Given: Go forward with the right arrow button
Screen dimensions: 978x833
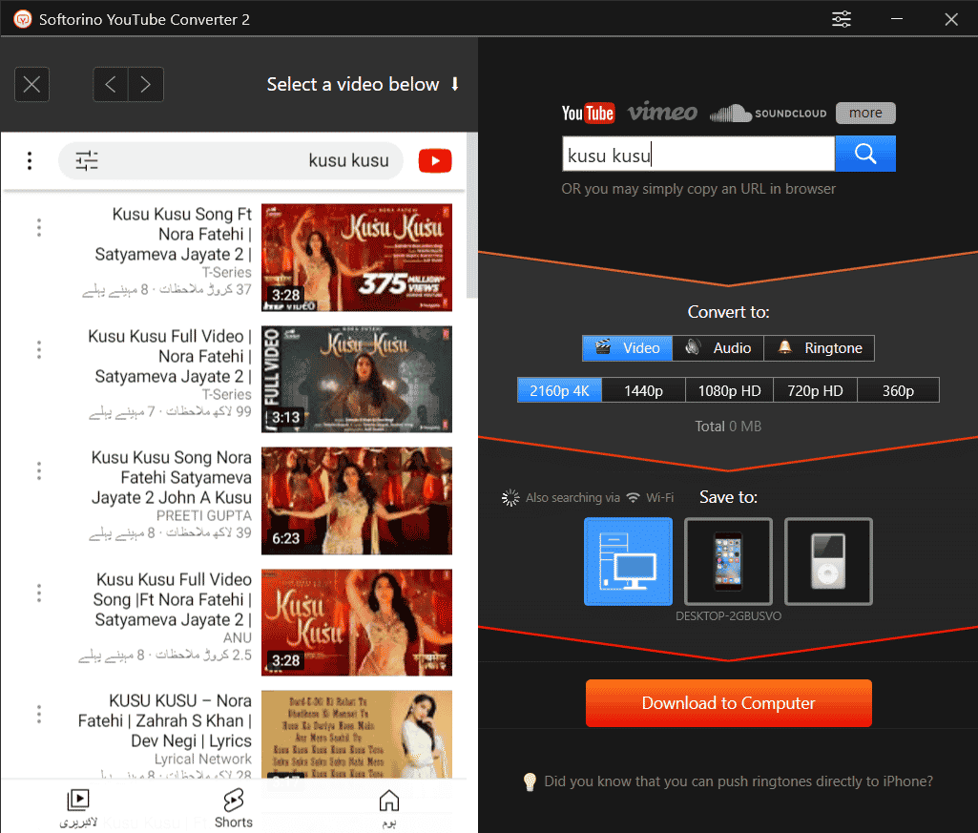Looking at the screenshot, I should point(146,84).
